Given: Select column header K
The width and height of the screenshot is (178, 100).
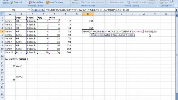Looking at the screenshot, I should (121, 14).
